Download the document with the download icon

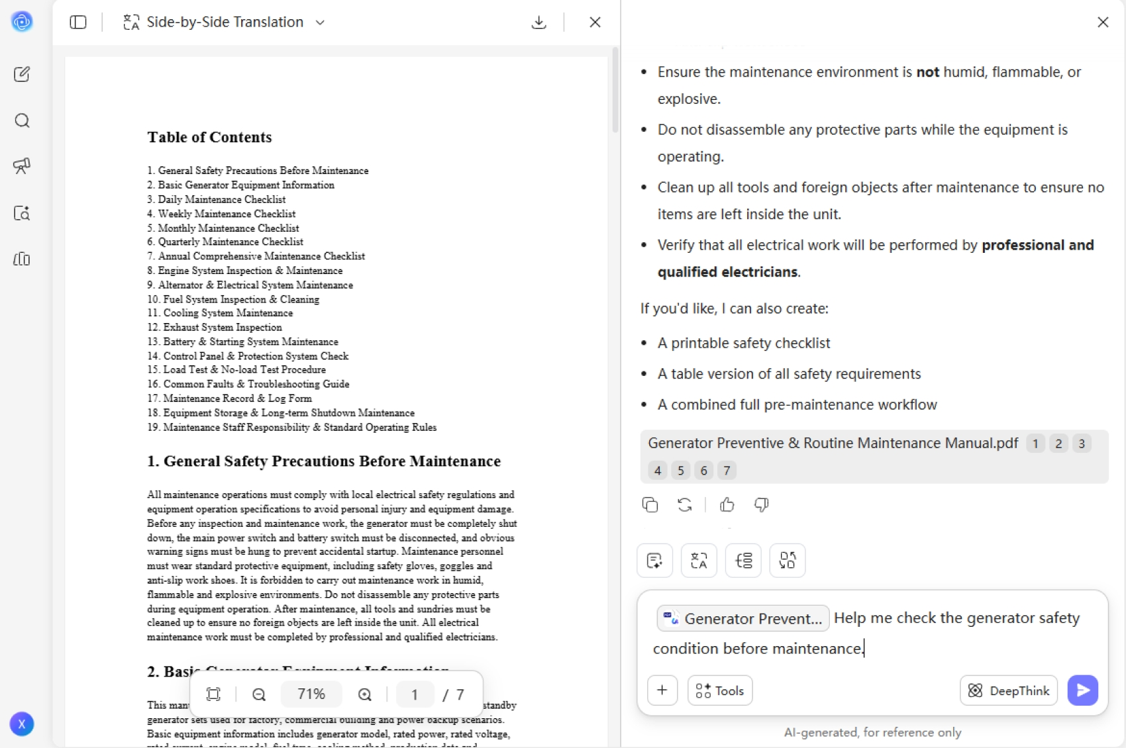pos(539,22)
